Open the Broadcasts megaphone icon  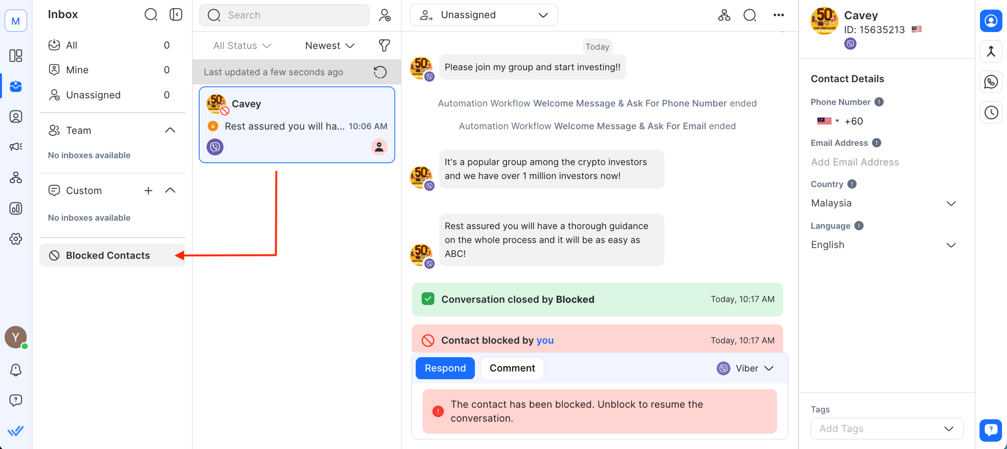point(16,147)
